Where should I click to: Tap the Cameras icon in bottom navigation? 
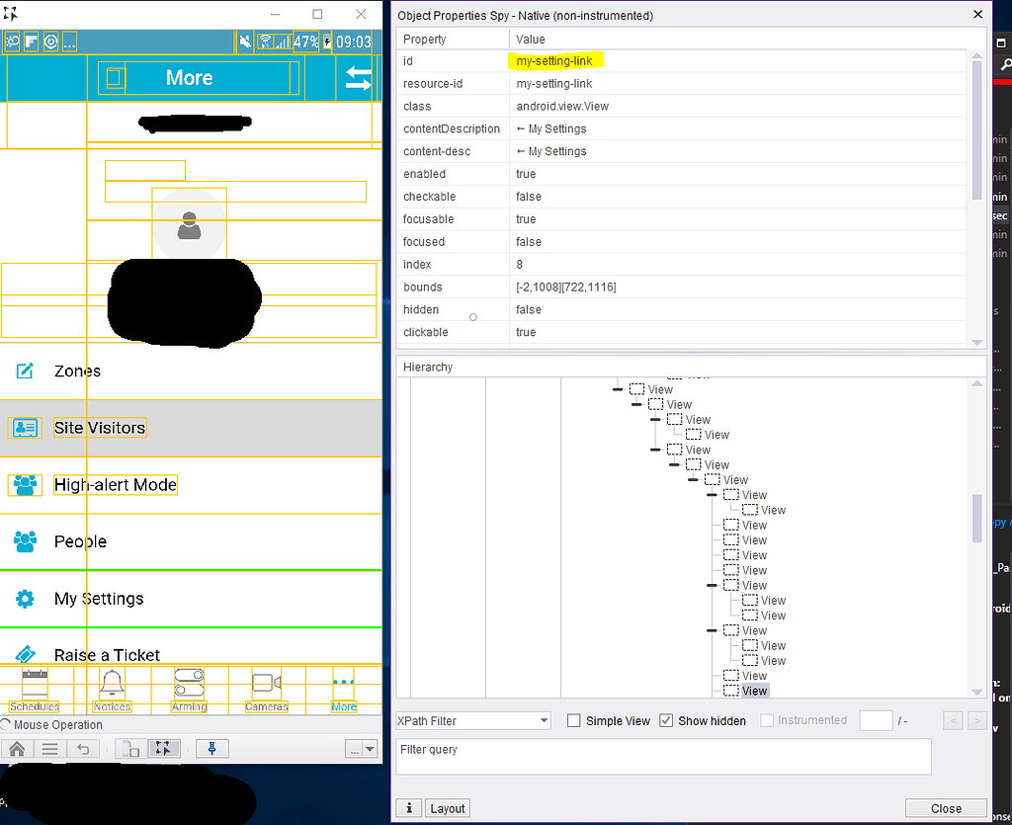(265, 682)
